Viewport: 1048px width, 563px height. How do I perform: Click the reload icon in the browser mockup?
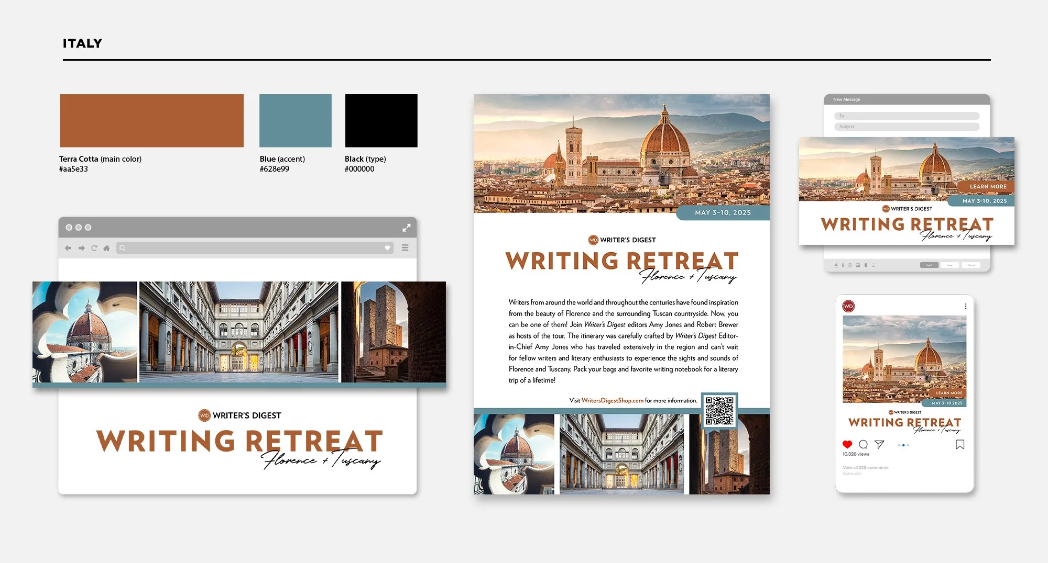94,248
